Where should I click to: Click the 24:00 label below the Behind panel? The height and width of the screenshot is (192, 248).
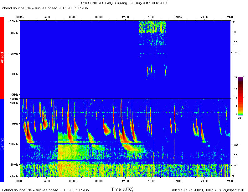(x=230, y=181)
